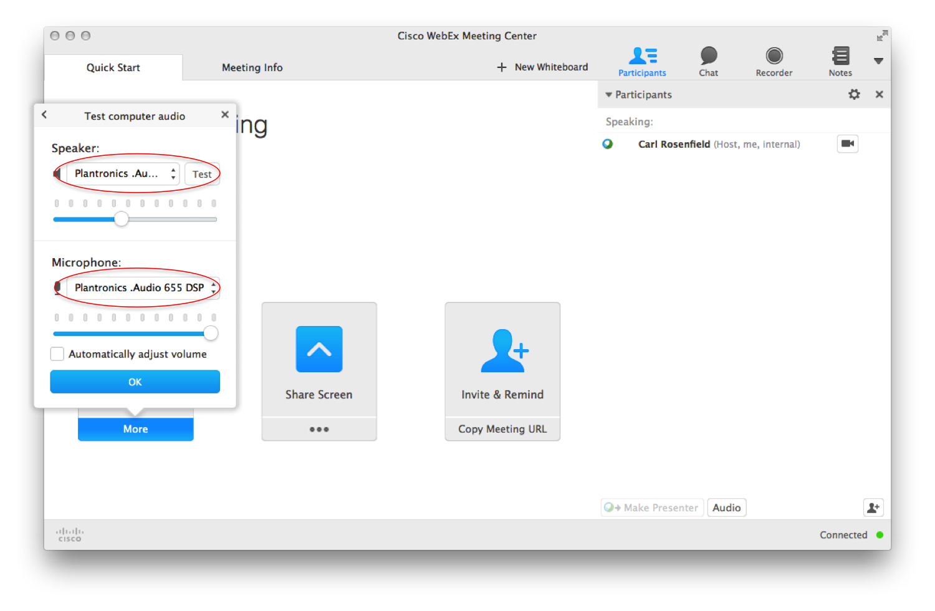Close the Test computer audio popup
The height and width of the screenshot is (611, 935).
(225, 115)
